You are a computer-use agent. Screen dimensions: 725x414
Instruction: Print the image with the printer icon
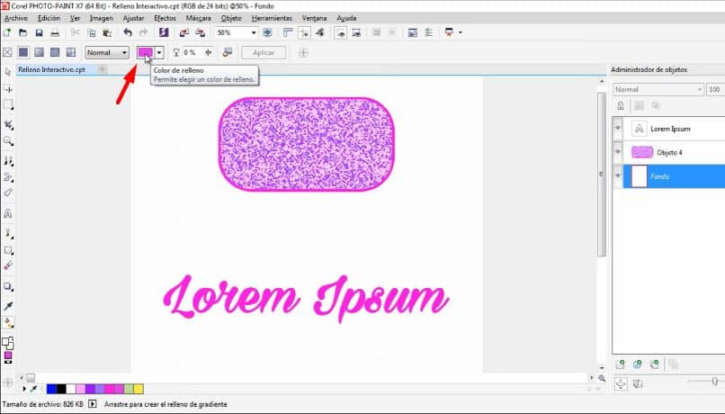pyautogui.click(x=55, y=32)
